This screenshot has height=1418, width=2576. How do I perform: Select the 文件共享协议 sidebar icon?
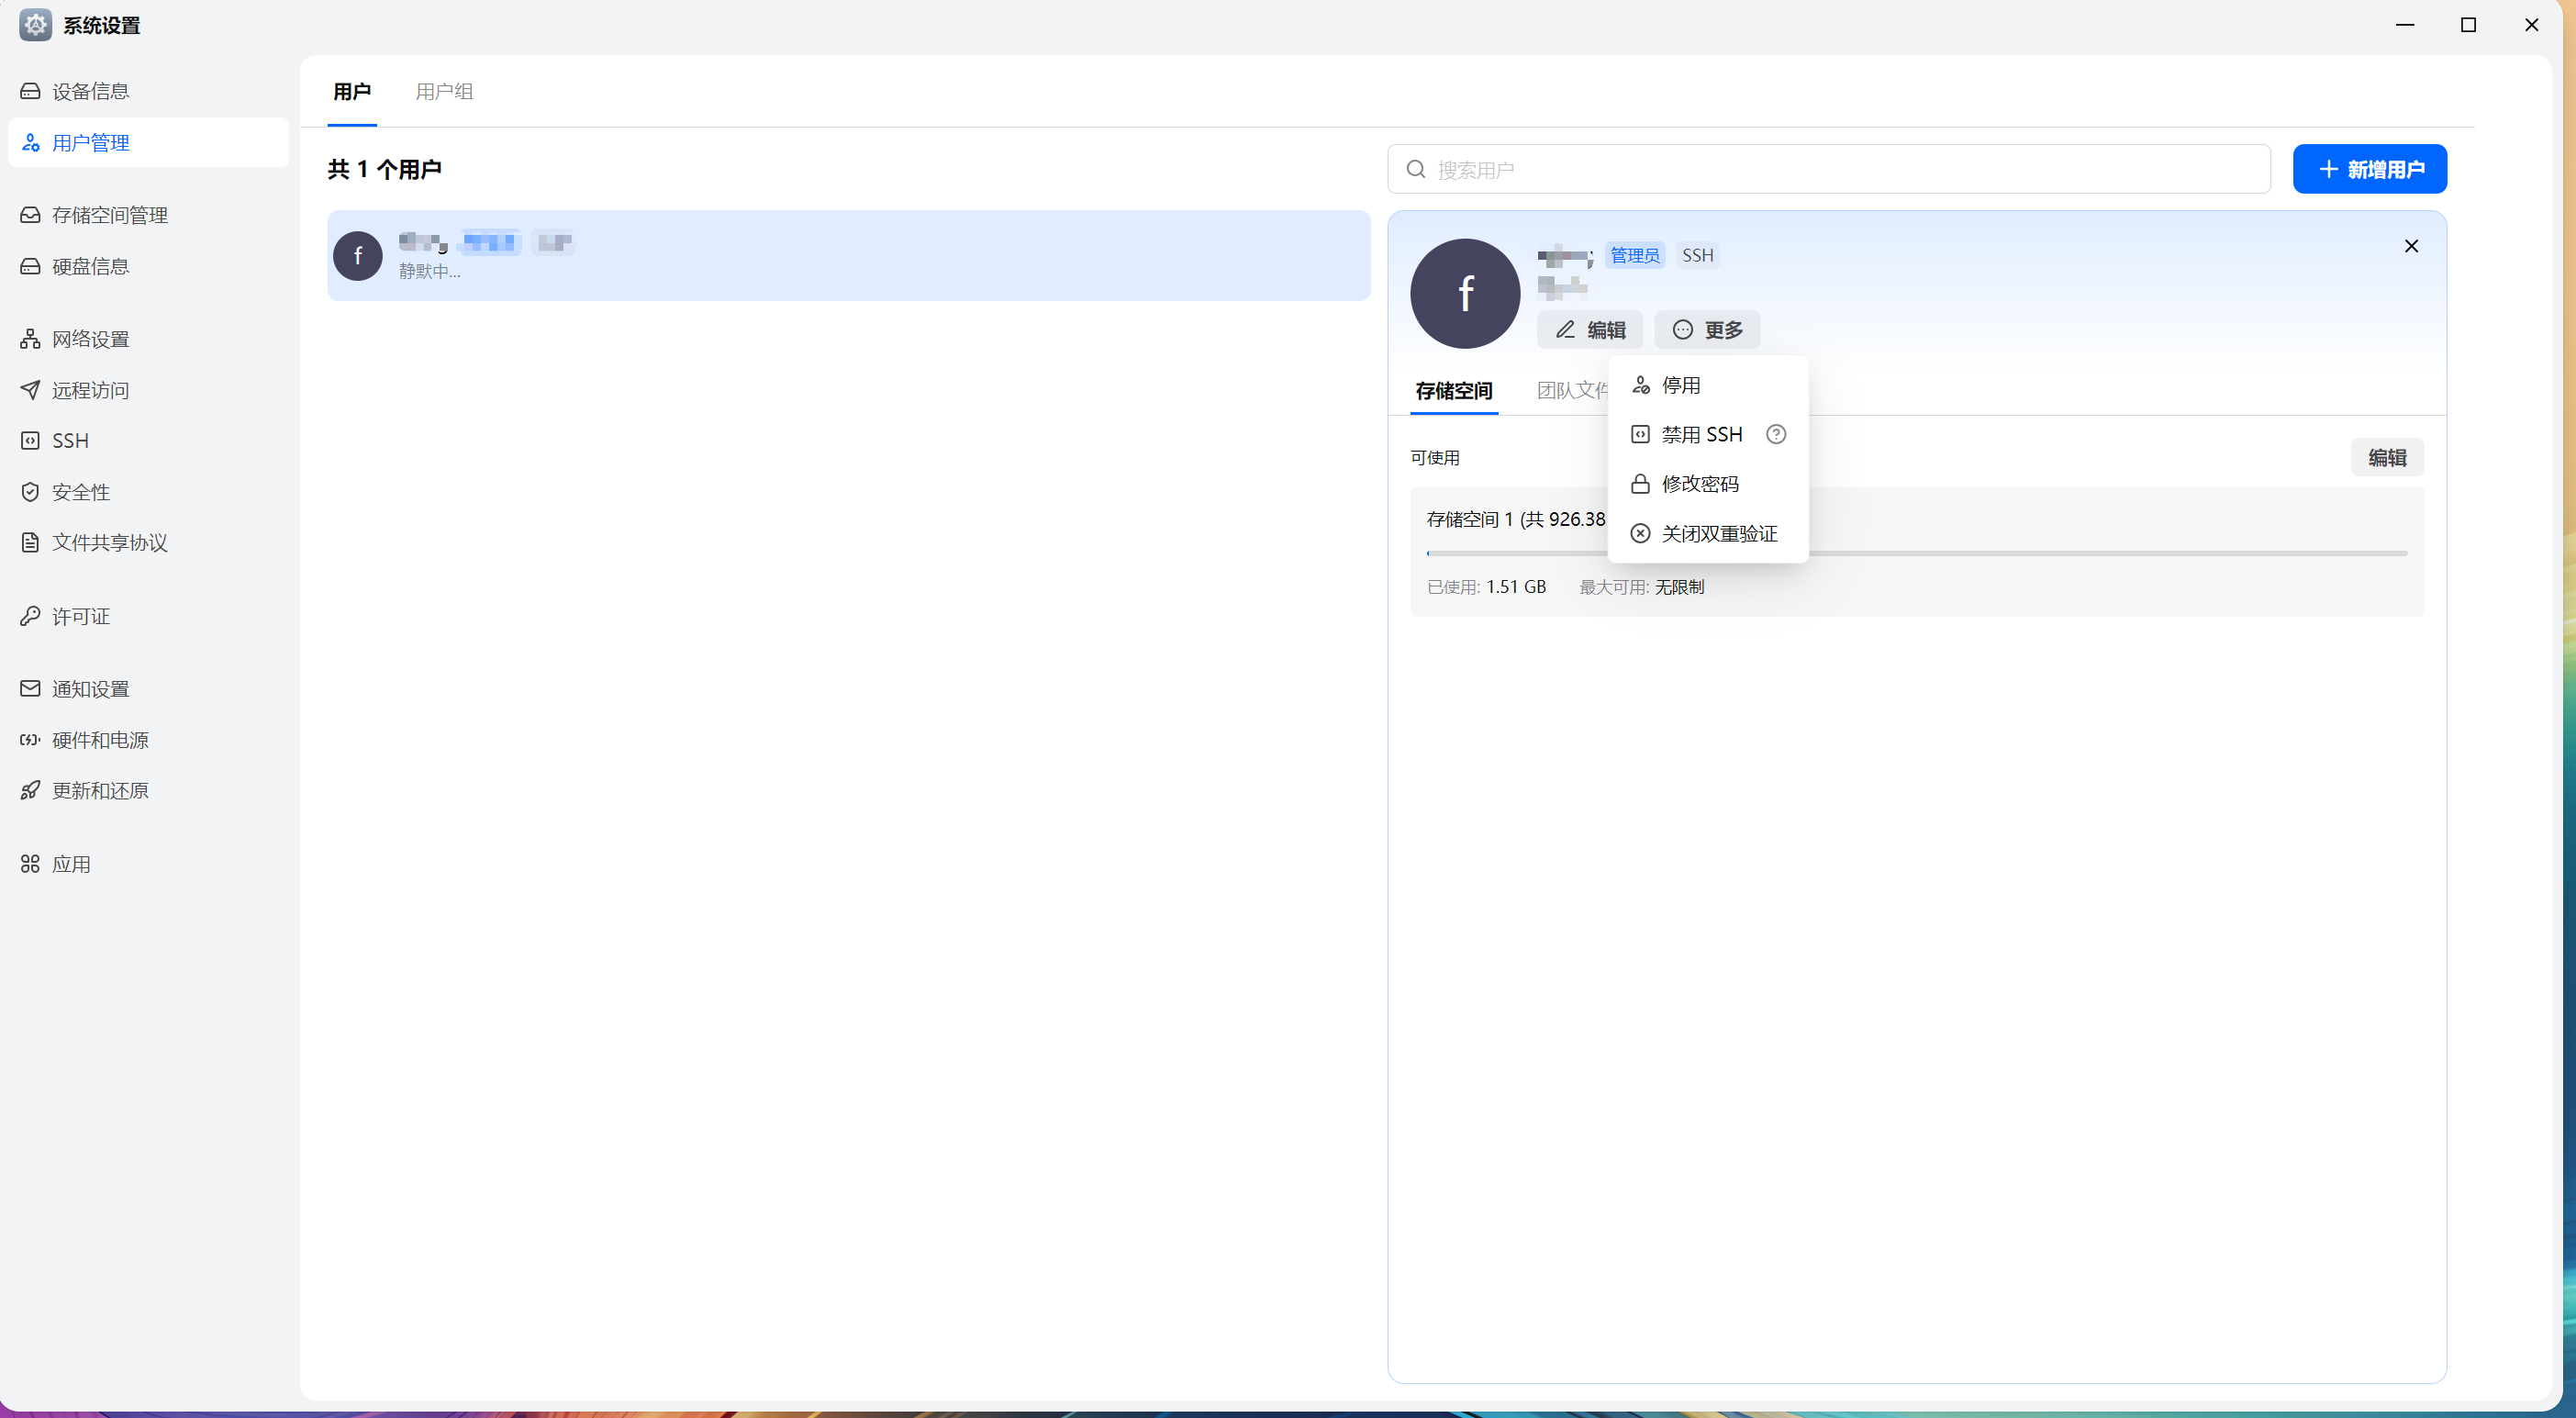coord(30,542)
